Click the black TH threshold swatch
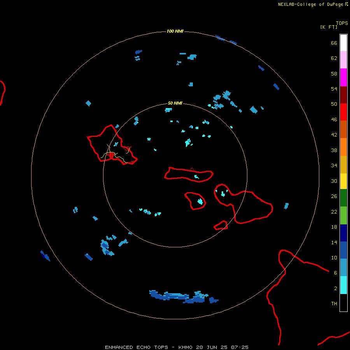This screenshot has width=350, height=350. 343,303
